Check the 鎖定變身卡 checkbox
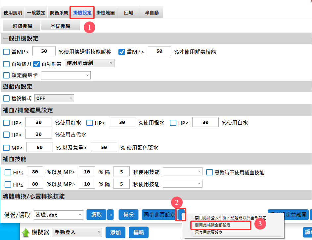Screen dimensions: 312x240 [x=6, y=75]
